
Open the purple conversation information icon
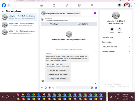click(x=95, y=13)
